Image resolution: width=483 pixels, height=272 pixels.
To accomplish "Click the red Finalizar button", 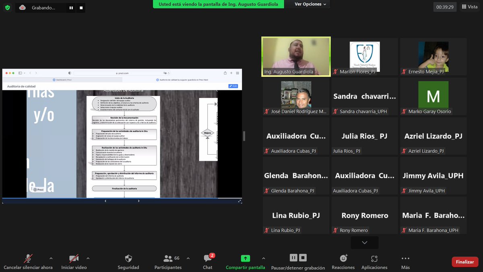I will (x=465, y=262).
